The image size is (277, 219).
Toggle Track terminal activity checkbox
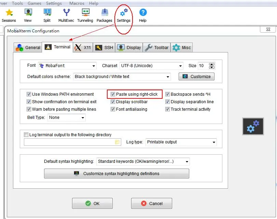tap(167, 109)
